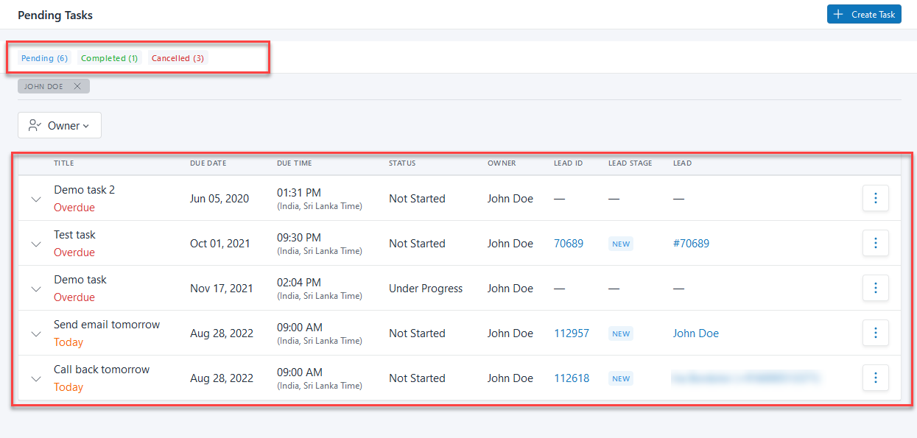The height and width of the screenshot is (438, 917).
Task: Select the Pending tab filter
Action: coord(44,57)
